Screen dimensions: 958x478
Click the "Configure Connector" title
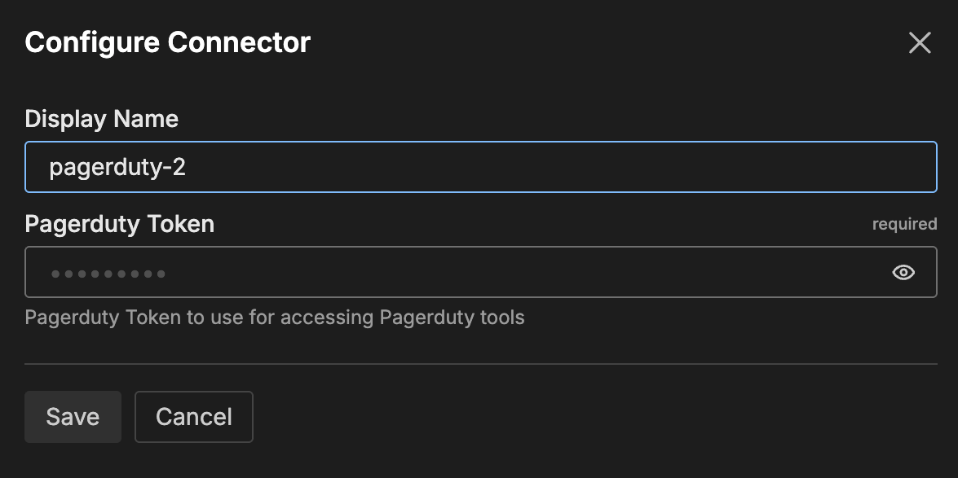(x=168, y=42)
